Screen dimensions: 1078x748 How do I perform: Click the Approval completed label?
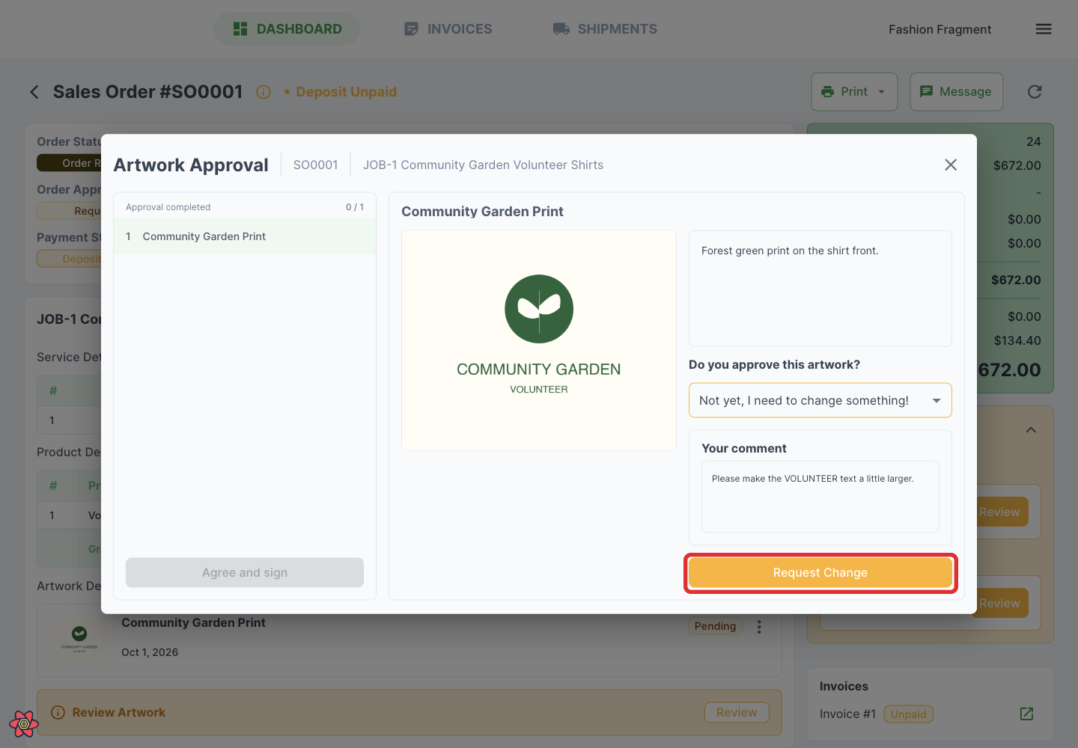pyautogui.click(x=168, y=207)
